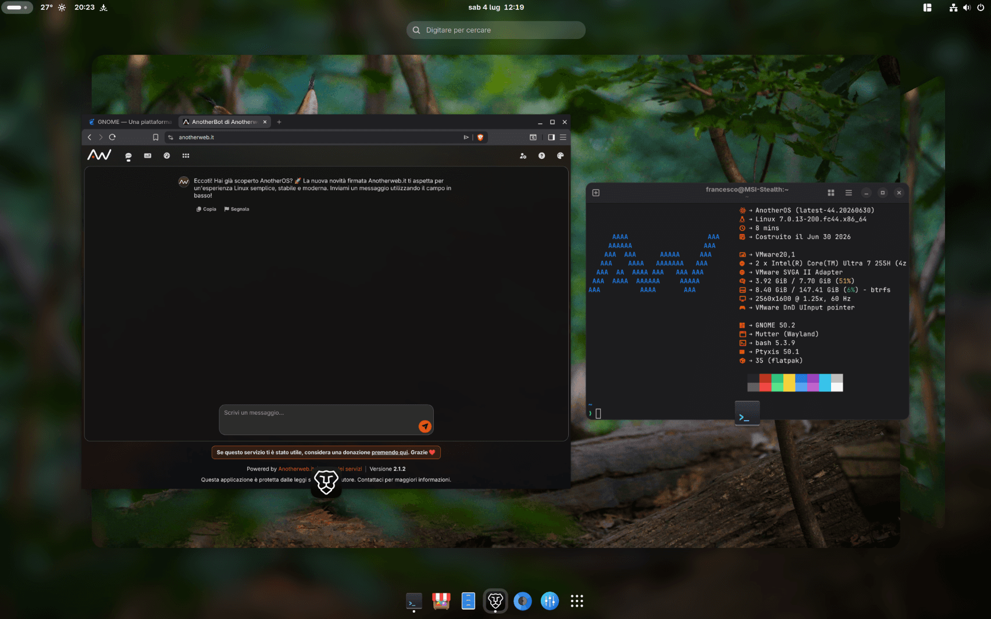The width and height of the screenshot is (991, 619).
Task: Open the card icon in AnotherBot navbar
Action: 148,156
